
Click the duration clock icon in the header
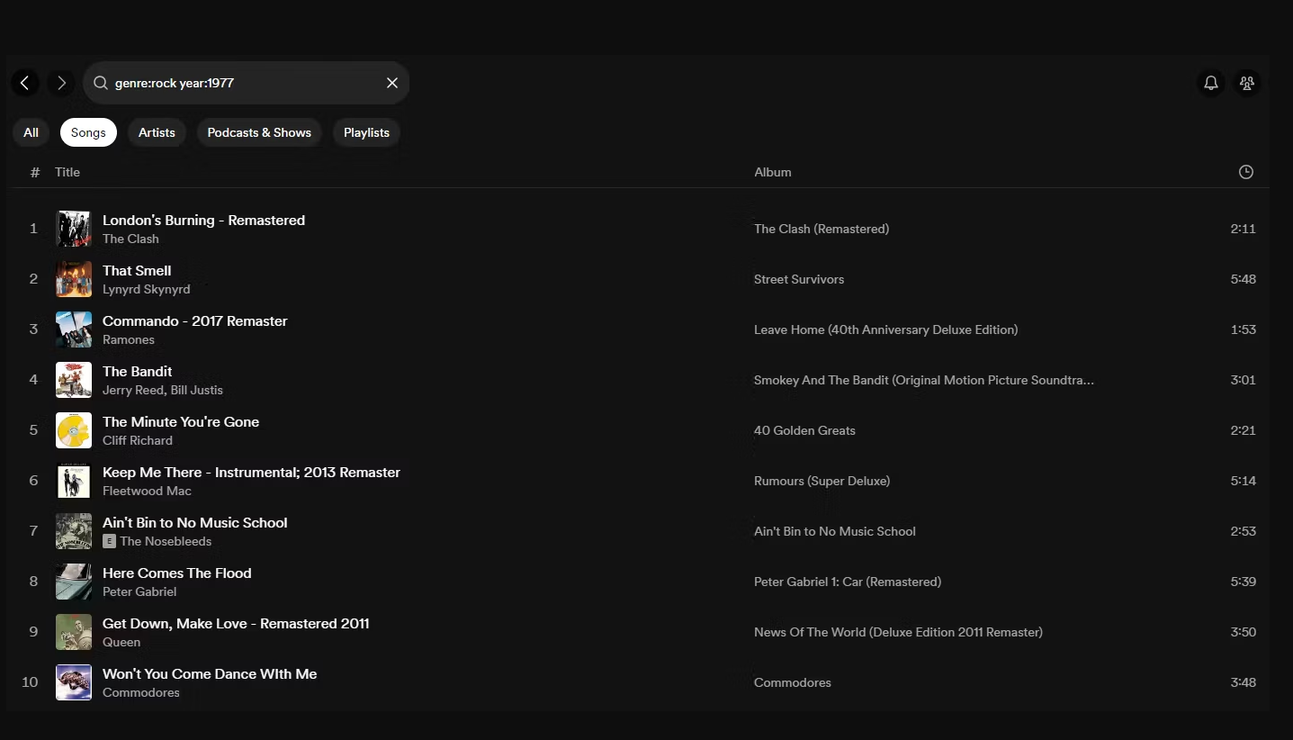pyautogui.click(x=1245, y=172)
